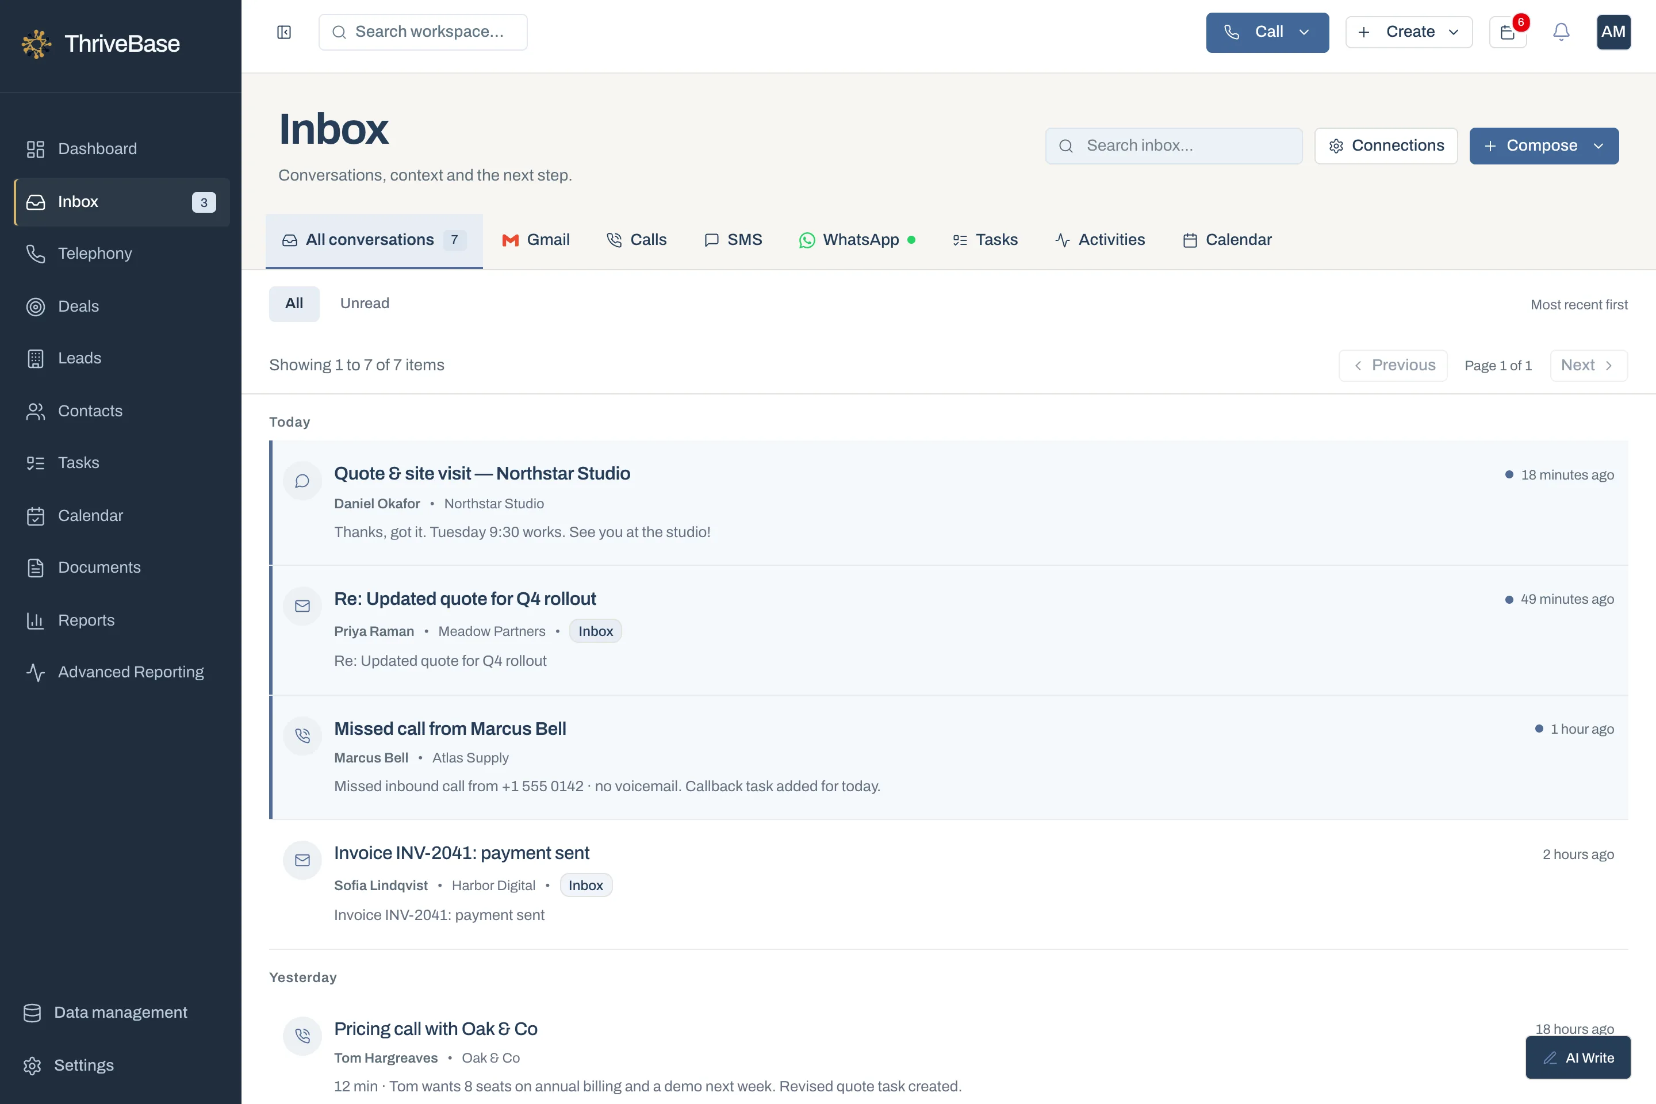Image resolution: width=1656 pixels, height=1104 pixels.
Task: Open Settings in the sidebar
Action: coord(121,1065)
